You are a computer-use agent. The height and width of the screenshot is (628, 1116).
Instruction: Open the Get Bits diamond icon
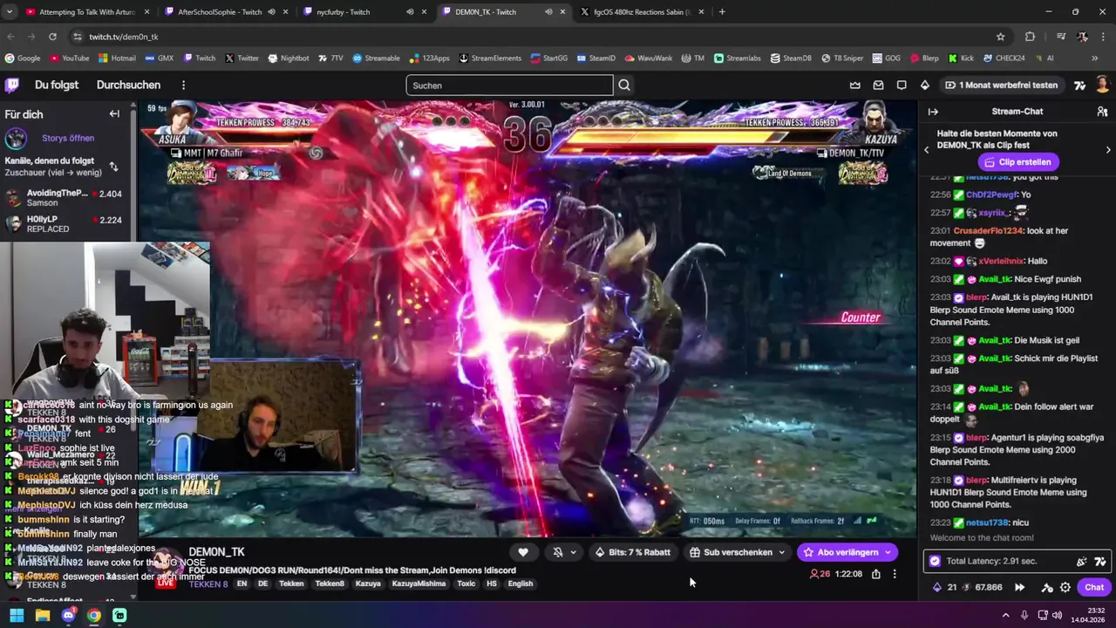click(925, 85)
